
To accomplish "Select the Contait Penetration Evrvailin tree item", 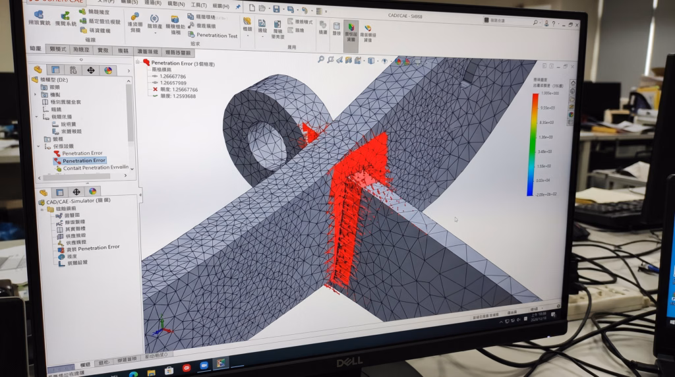I will click(92, 168).
